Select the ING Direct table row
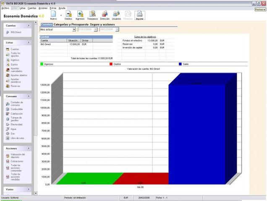Screen dimensions: 267x201 click(76, 44)
